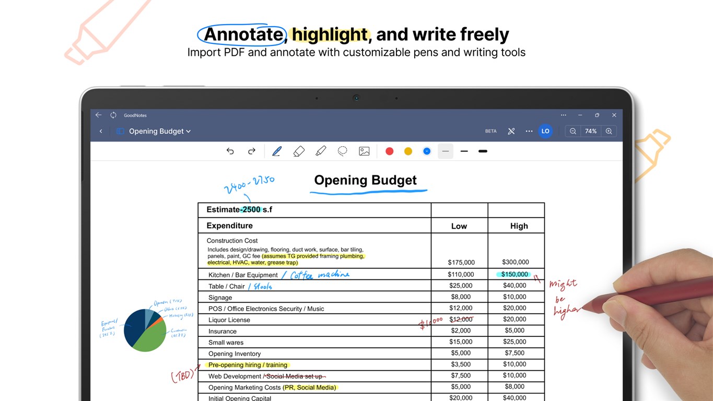The height and width of the screenshot is (401, 713).
Task: Select the Highlighter tool
Action: click(x=321, y=151)
